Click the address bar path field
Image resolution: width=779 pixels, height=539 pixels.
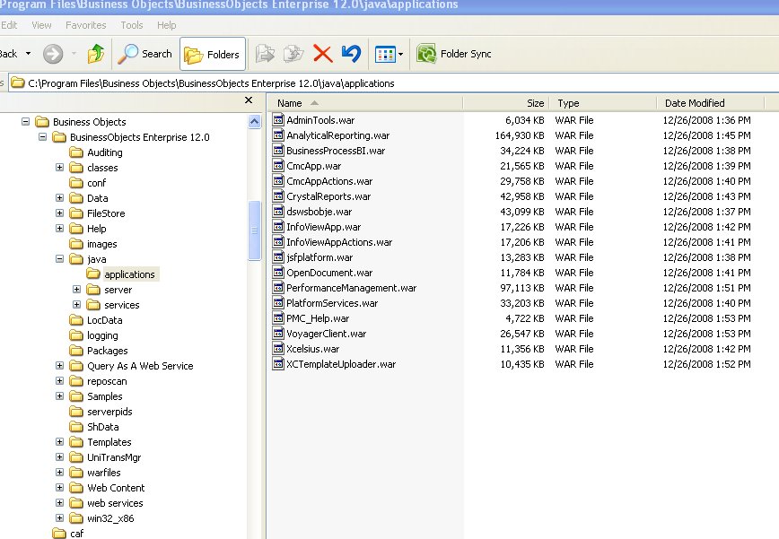(x=392, y=83)
